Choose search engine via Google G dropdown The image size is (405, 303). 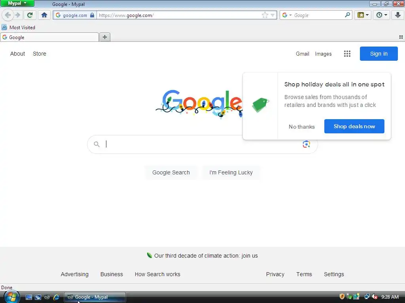coord(287,15)
